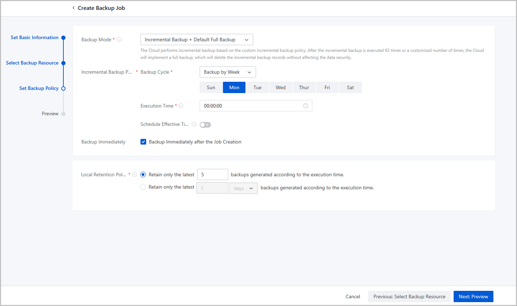Select the retain-by-days radio option

click(x=143, y=187)
